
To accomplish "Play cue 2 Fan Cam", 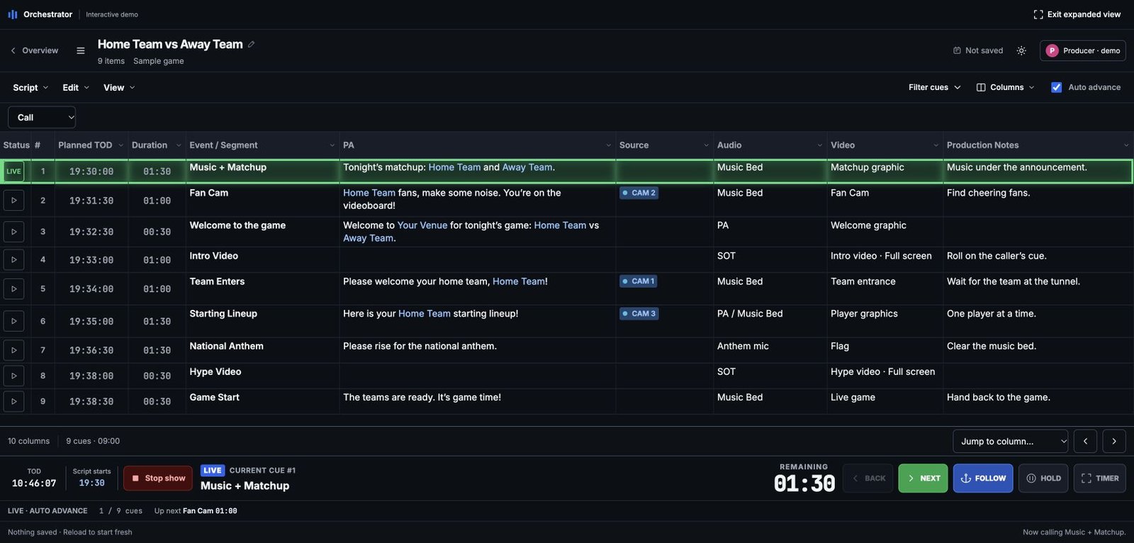I will coord(13,201).
